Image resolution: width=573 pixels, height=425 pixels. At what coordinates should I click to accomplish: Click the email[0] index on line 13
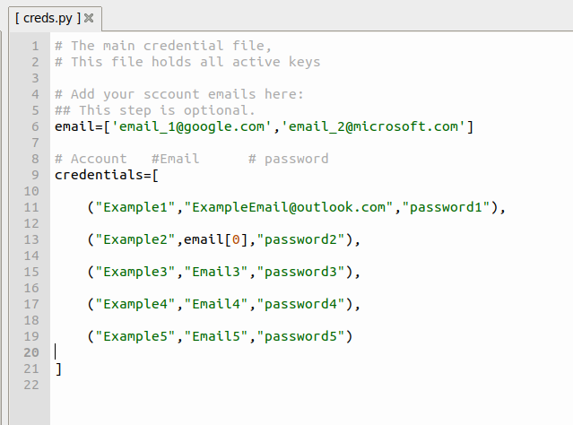pyautogui.click(x=216, y=239)
